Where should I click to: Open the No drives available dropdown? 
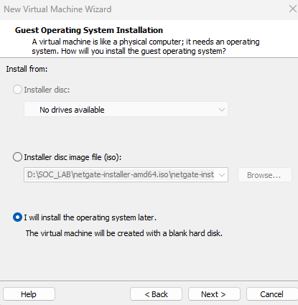point(126,110)
